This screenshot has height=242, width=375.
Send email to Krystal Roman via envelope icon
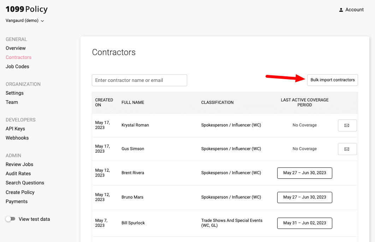pyautogui.click(x=347, y=125)
